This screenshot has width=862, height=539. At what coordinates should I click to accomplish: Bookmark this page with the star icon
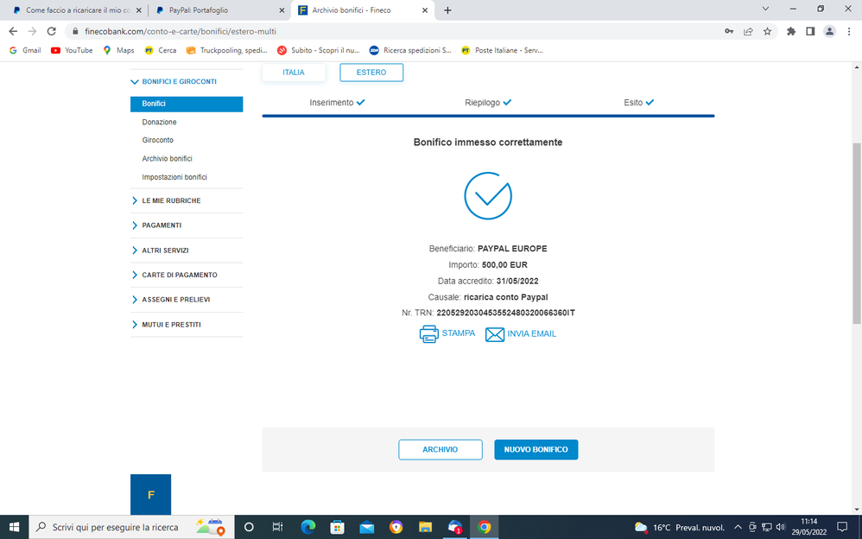[768, 31]
